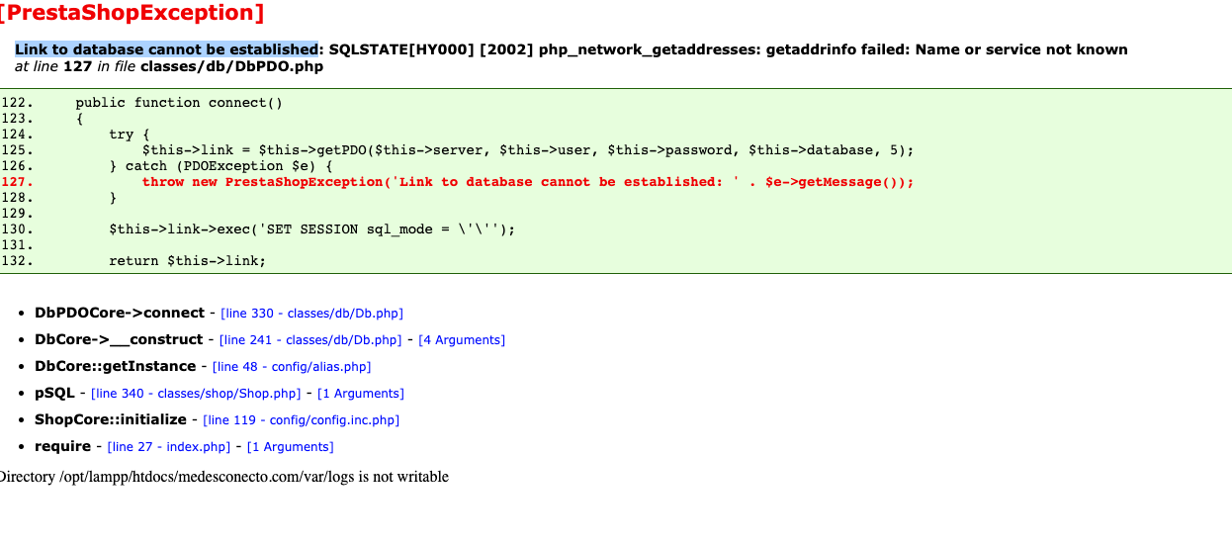
Task: Click code line with '$this->getPDO('
Action: click(x=528, y=150)
